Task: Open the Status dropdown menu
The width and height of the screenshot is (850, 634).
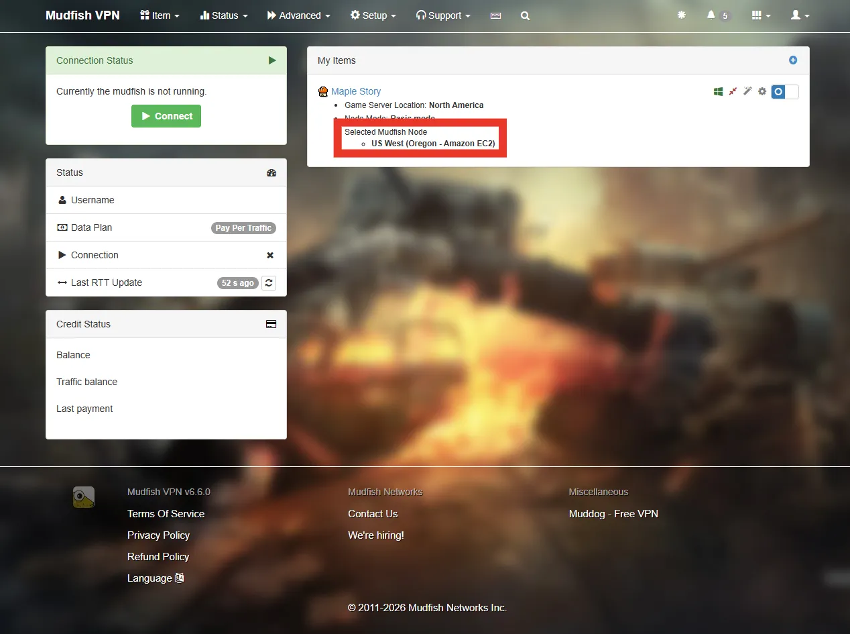Action: click(224, 15)
